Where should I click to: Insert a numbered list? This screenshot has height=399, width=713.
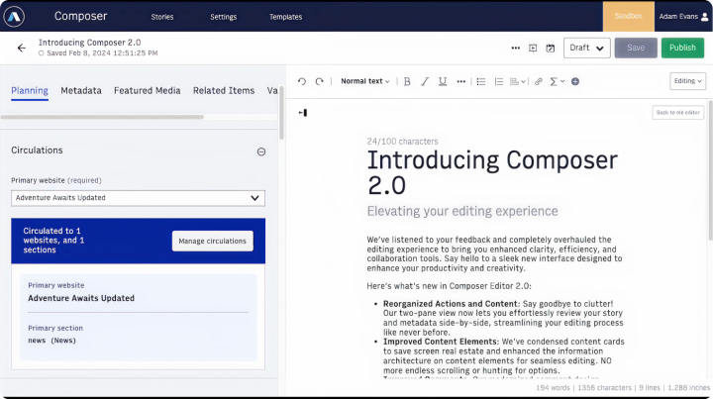point(498,81)
